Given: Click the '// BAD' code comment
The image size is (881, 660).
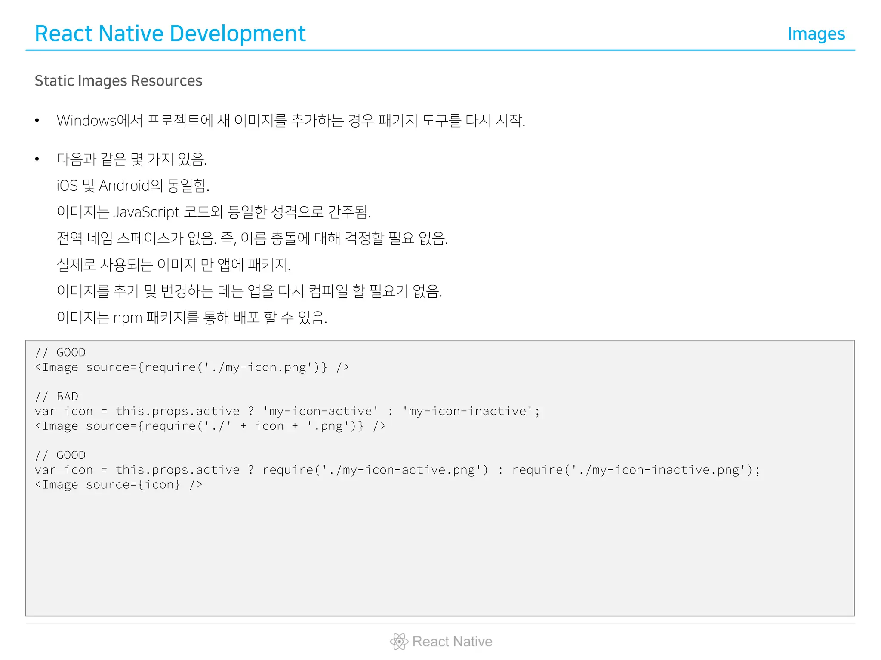Looking at the screenshot, I should [x=57, y=396].
